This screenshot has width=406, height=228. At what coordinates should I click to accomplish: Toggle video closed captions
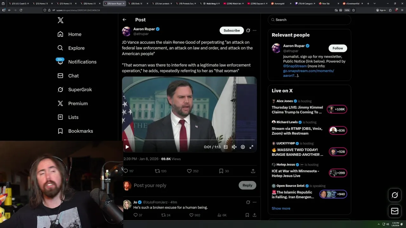226,147
